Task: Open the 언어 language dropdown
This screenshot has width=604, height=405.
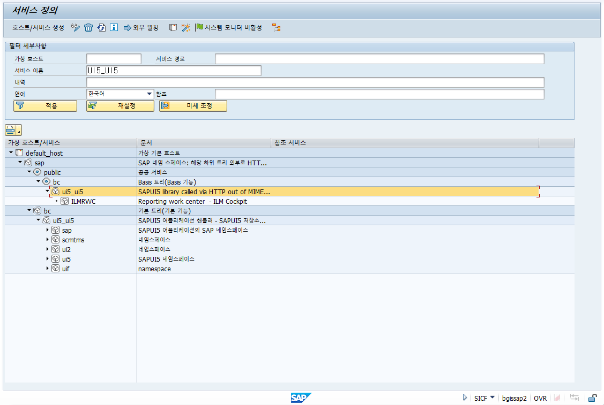Action: pyautogui.click(x=149, y=94)
